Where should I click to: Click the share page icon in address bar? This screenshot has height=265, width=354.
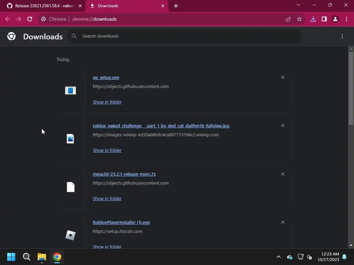(x=288, y=19)
